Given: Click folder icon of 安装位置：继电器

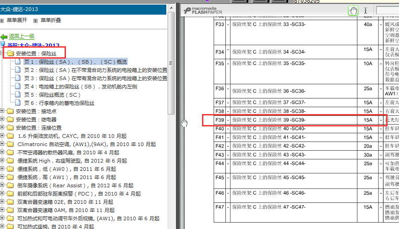Looking at the screenshot, I should click(10, 120).
